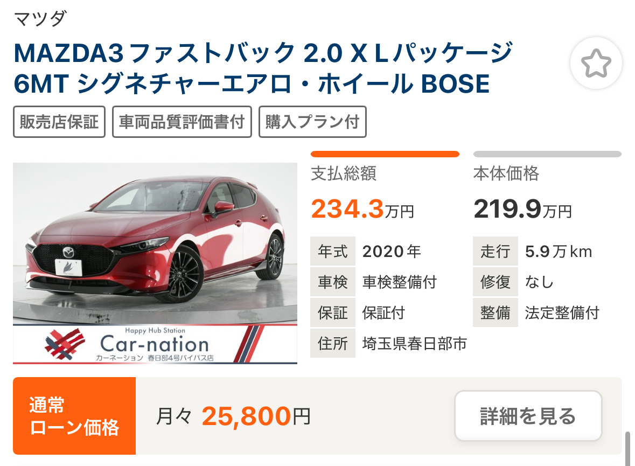Viewport: 635px width, 466px height.
Task: Open the red Mazda3 car photo
Action: (x=155, y=244)
